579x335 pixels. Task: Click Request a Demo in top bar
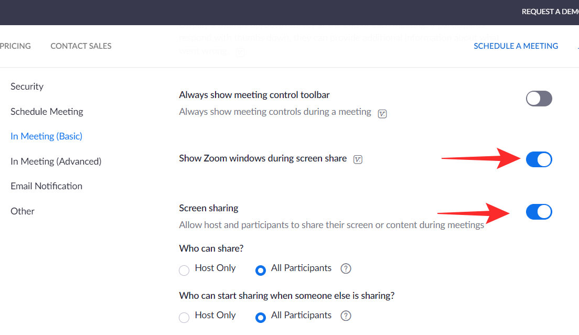[x=550, y=12]
